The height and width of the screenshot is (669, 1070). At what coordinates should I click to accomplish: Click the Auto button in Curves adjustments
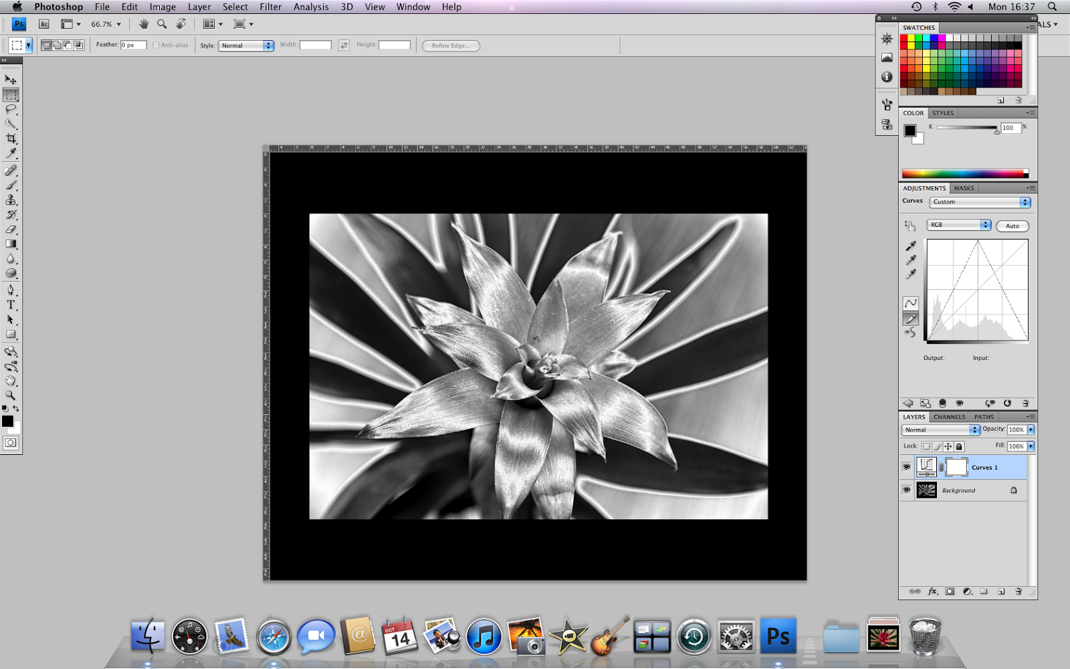(1012, 225)
